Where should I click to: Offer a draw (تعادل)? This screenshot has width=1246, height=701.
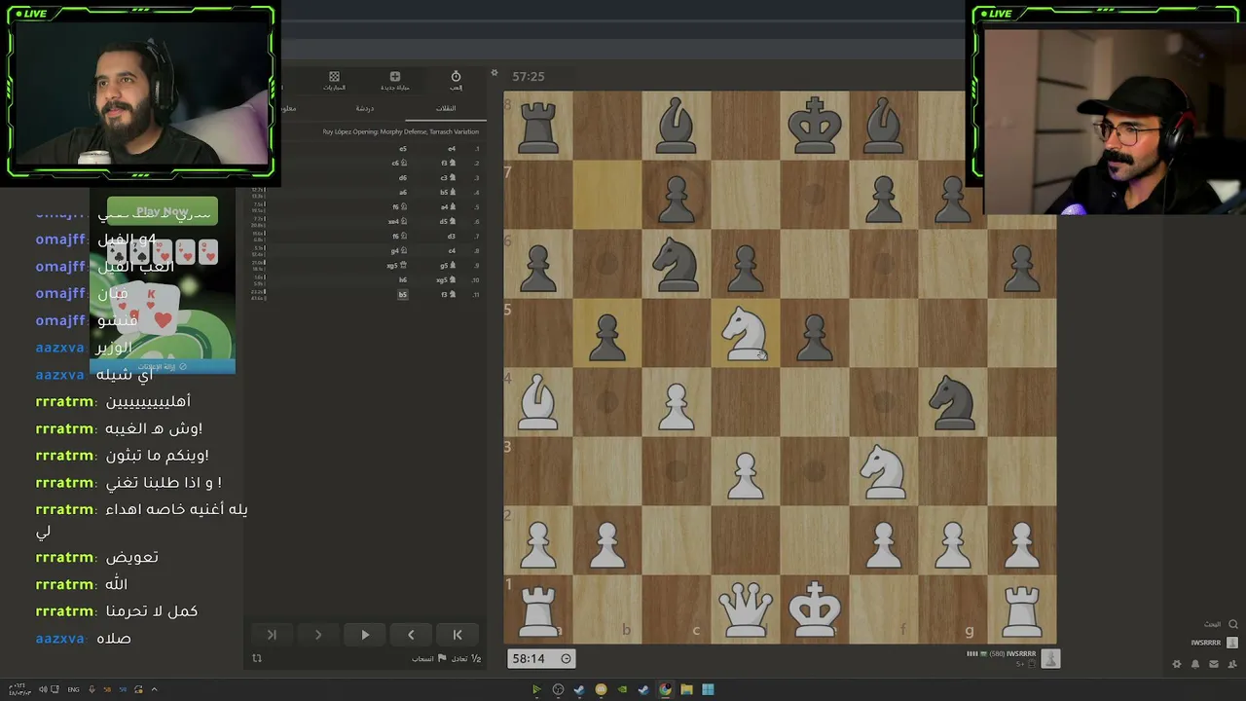pos(465,659)
